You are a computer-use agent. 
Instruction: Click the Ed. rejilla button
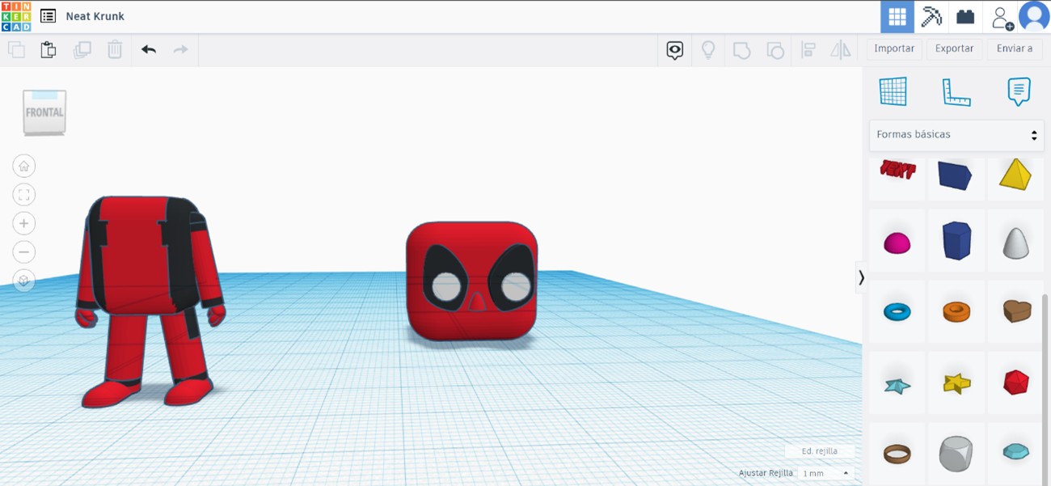819,451
